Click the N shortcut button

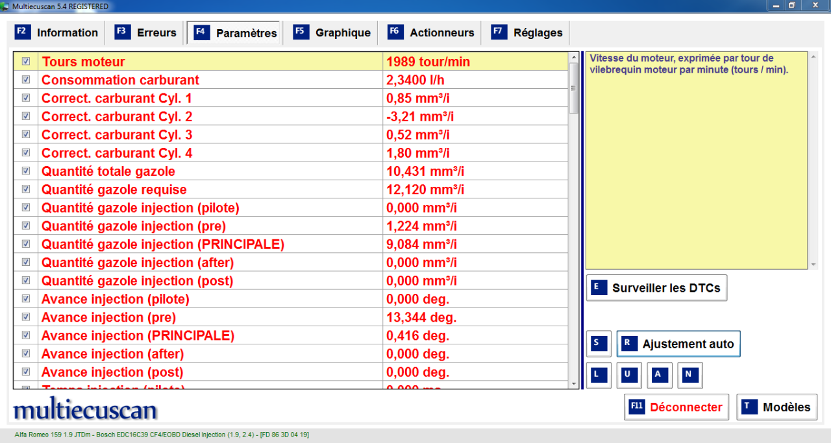pos(689,375)
